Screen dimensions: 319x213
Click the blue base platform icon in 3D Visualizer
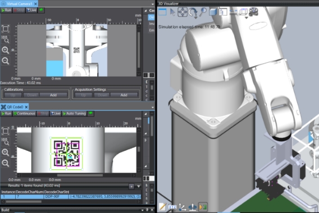tap(193, 207)
